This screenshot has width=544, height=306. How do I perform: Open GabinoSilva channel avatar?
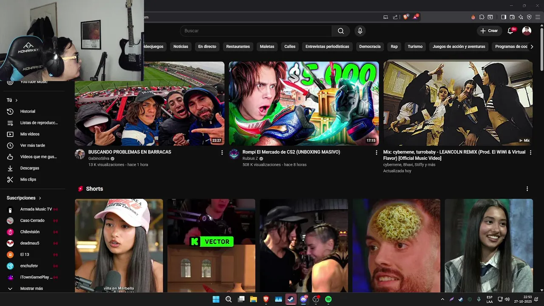80,154
